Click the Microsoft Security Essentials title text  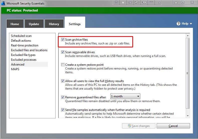25,4
